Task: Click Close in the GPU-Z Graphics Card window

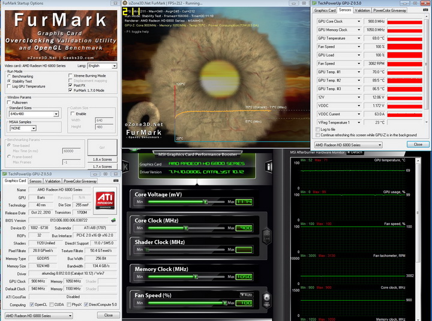Action: point(108,315)
